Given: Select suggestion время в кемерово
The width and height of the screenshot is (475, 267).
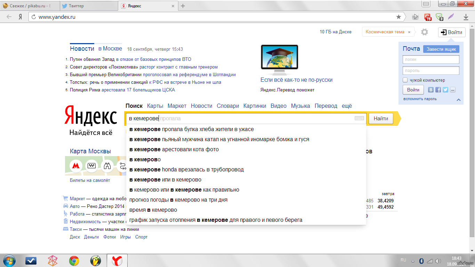Looking at the screenshot, I should 246,210.
